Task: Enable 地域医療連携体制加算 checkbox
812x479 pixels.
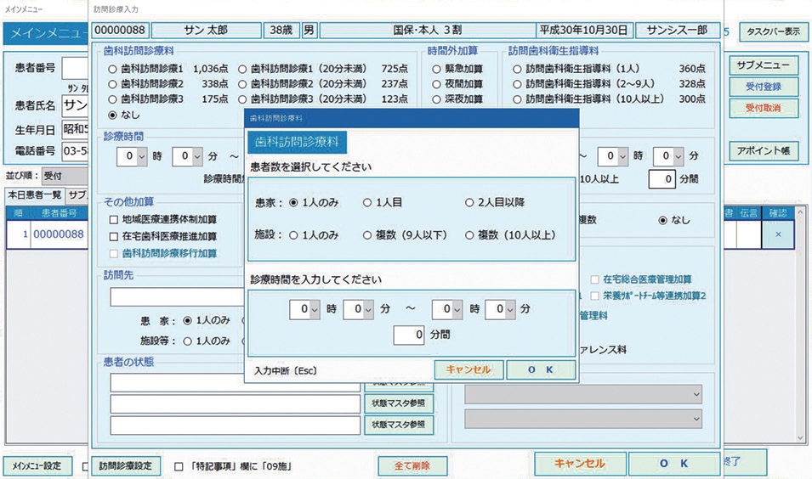Action: coord(113,219)
